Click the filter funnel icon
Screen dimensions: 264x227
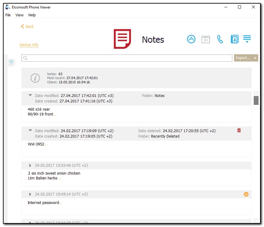(x=11, y=62)
